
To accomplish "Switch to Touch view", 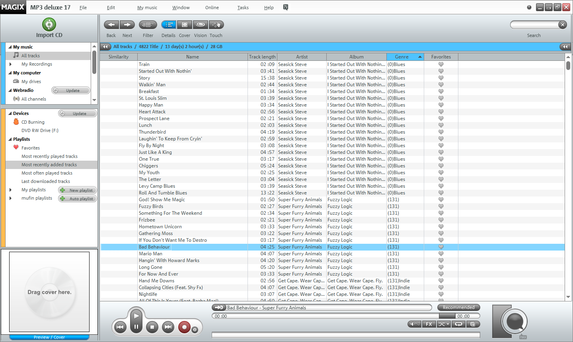I will click(x=216, y=25).
